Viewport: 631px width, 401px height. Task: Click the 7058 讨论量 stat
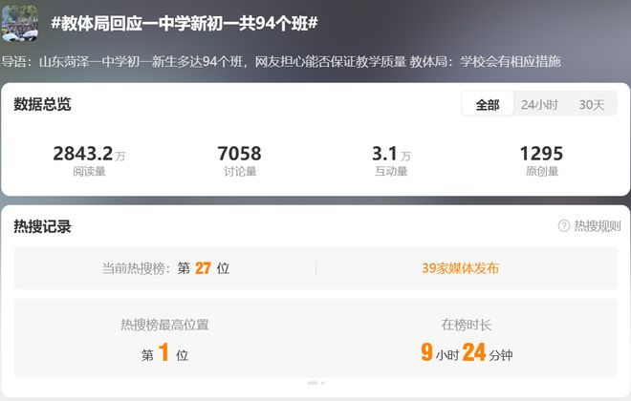[x=240, y=159]
